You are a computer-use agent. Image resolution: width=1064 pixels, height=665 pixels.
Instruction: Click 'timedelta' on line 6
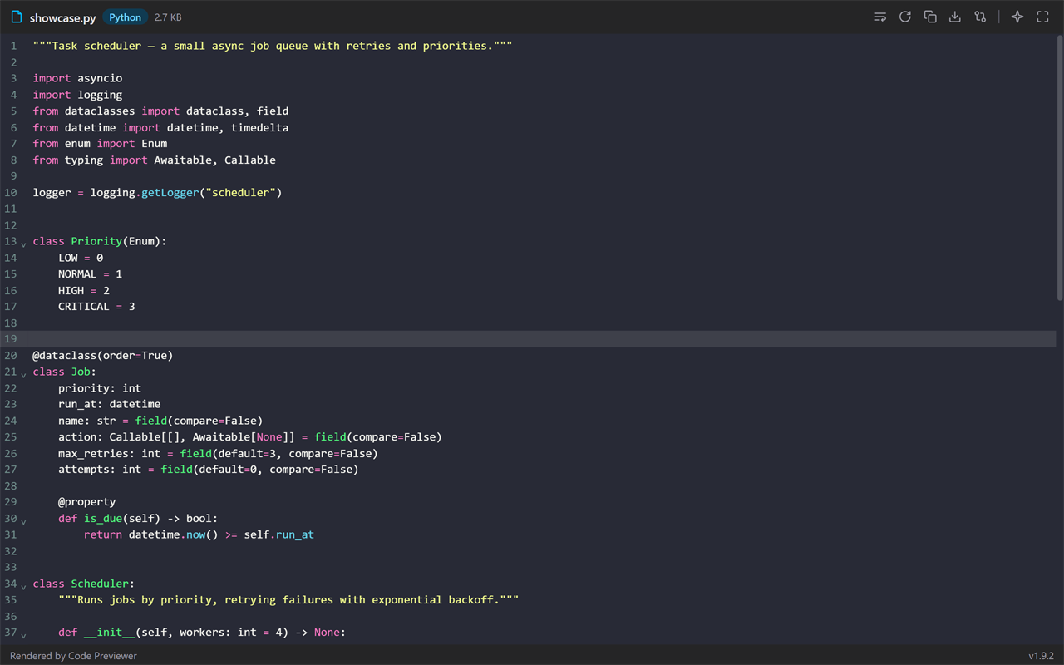point(260,127)
